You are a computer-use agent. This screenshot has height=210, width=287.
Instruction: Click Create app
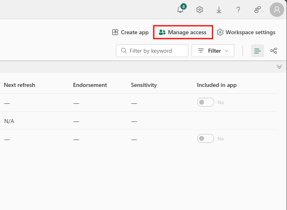(130, 32)
